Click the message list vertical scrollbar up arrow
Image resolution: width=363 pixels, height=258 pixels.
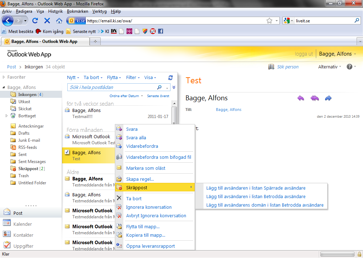[174, 103]
